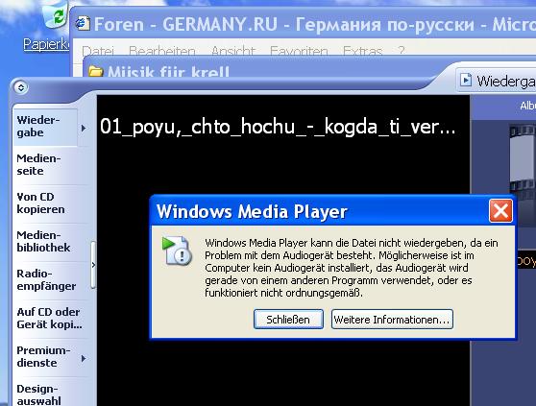
Task: Select the Wiedergabe tab in the sidebar
Action: pyautogui.click(x=44, y=127)
